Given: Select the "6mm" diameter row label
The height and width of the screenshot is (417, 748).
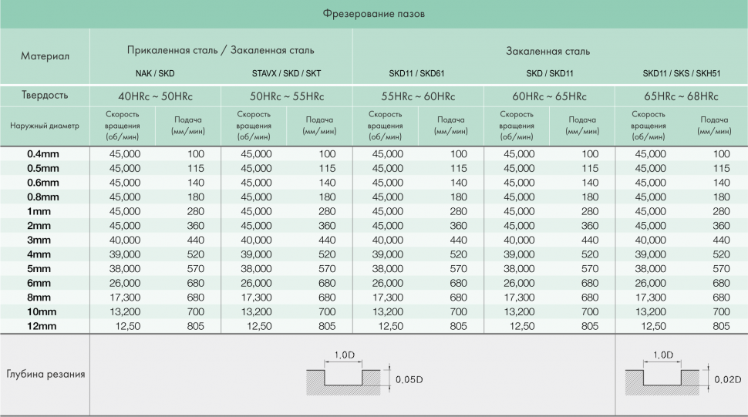Looking at the screenshot, I should 38,284.
